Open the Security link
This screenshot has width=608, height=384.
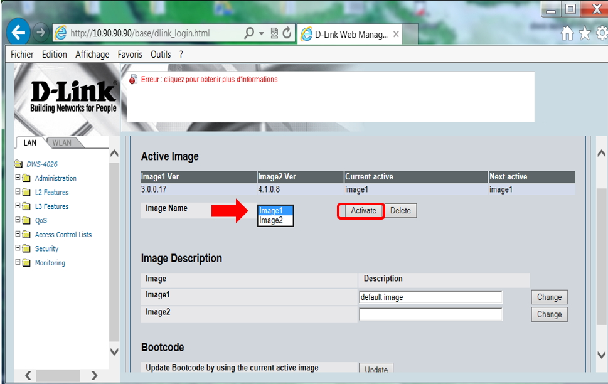46,248
